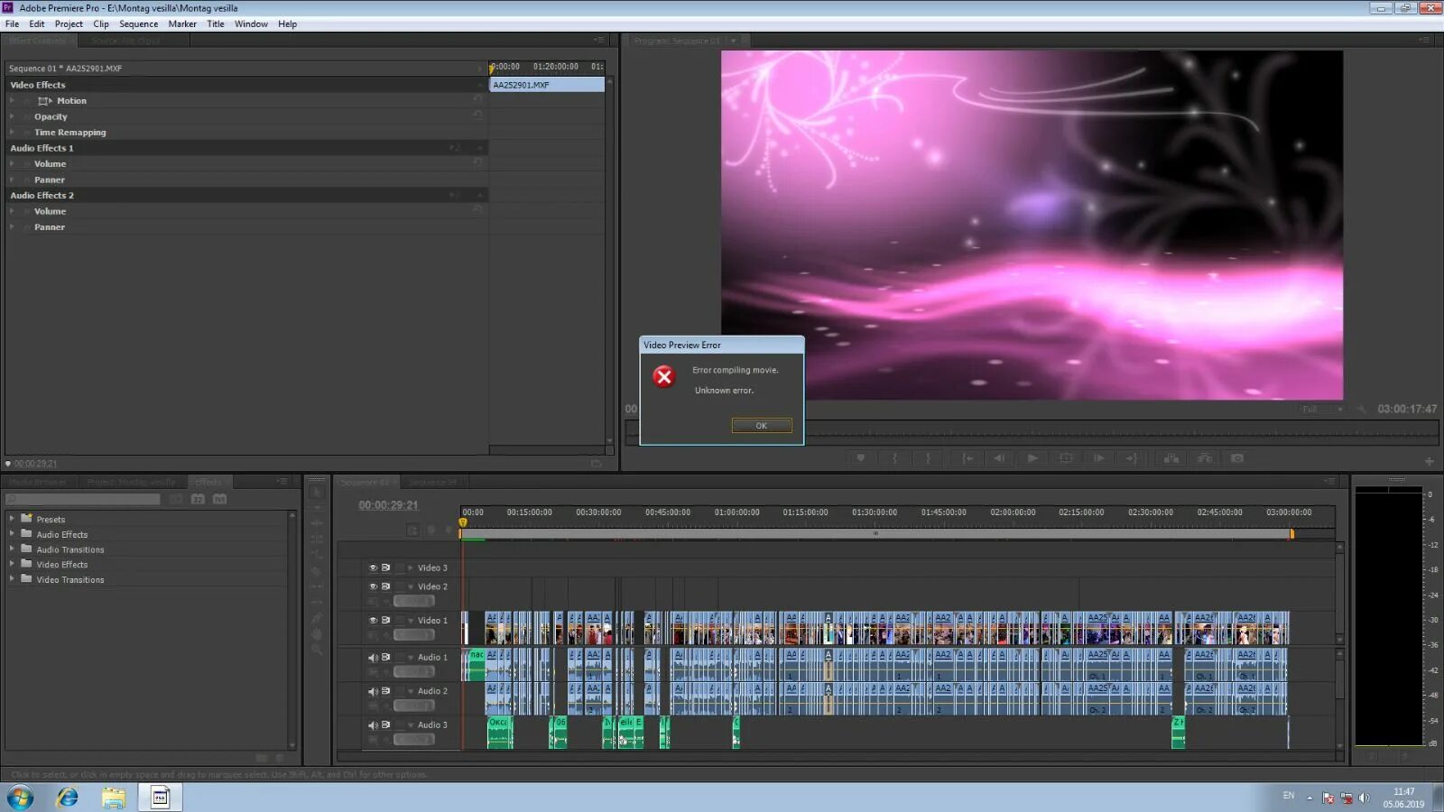Toggle Accelerated Effects filter in Effects panel
The height and width of the screenshot is (812, 1444).
(x=176, y=499)
